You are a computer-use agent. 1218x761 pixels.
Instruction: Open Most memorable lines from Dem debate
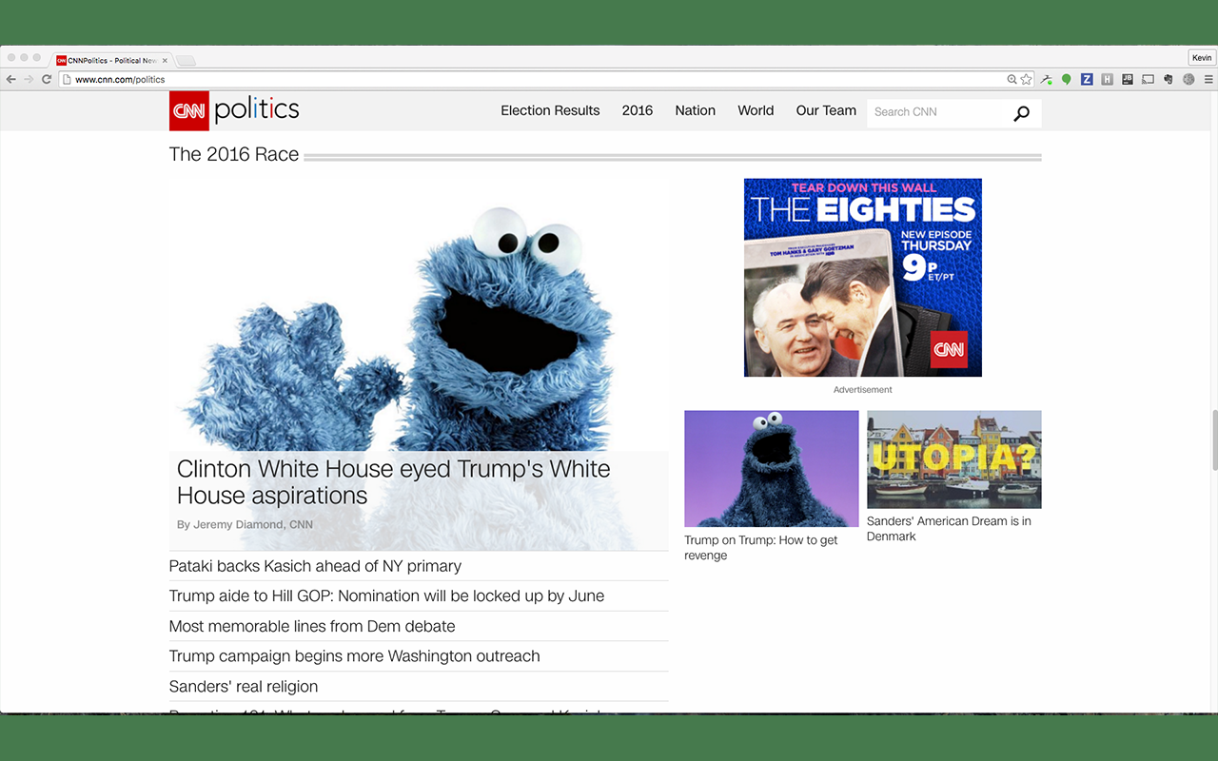[x=312, y=627]
